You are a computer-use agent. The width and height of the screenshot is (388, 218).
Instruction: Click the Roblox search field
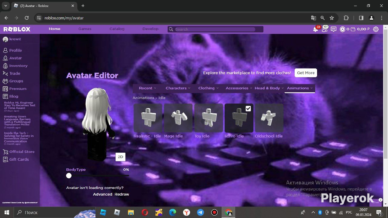(216, 29)
